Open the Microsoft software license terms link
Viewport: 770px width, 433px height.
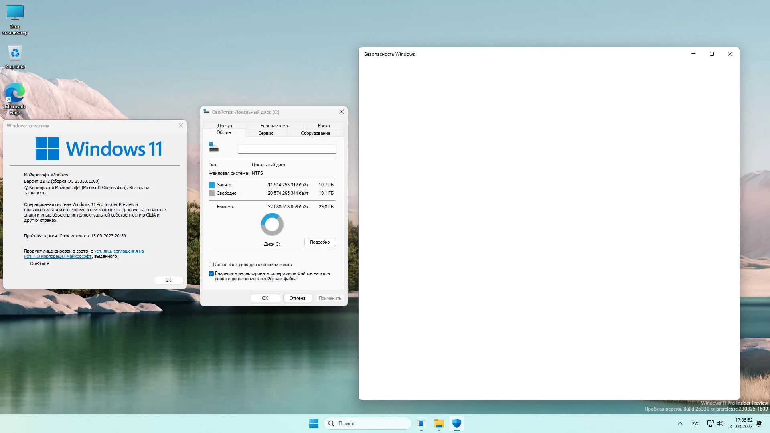[x=119, y=251]
